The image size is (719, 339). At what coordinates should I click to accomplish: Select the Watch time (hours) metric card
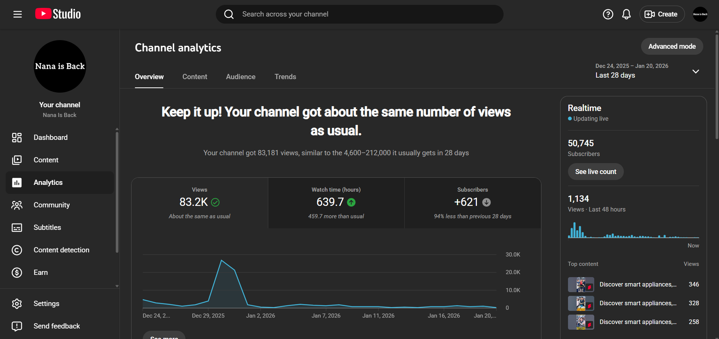tap(336, 203)
